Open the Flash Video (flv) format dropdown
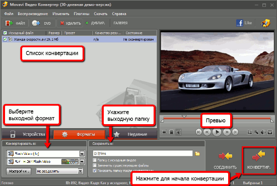 pyautogui.click(x=82, y=154)
